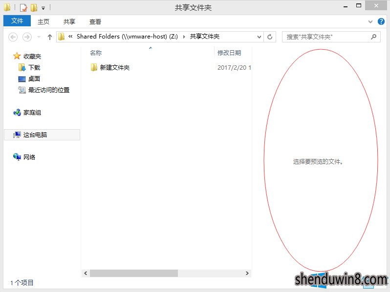Click Shared Folders (\\vmware-host) (Z:) breadcrumb

pos(127,37)
